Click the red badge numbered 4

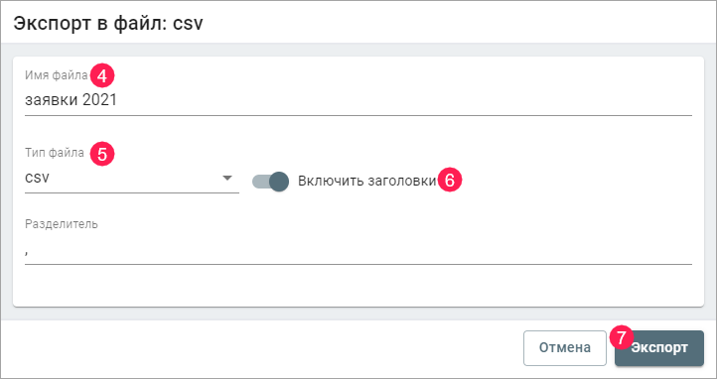(102, 76)
